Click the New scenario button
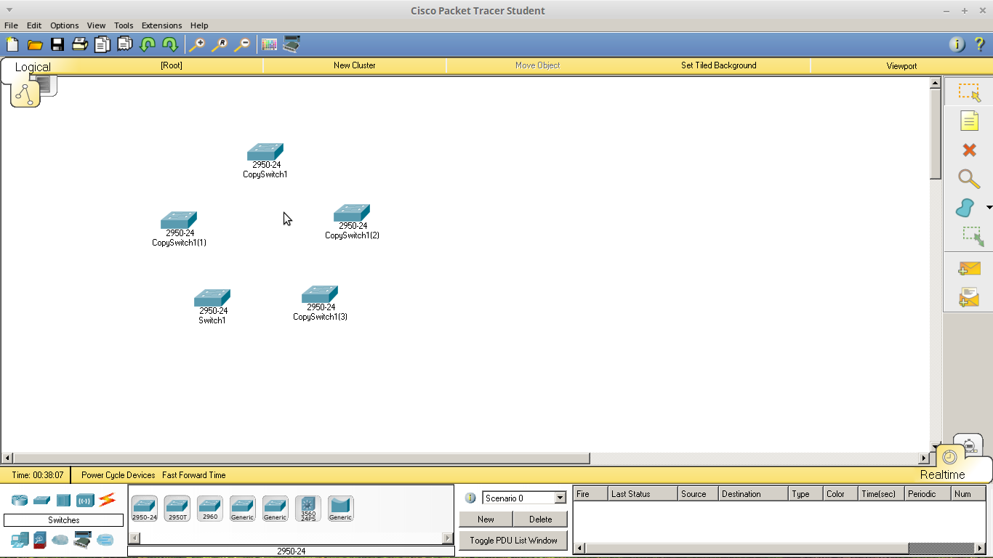This screenshot has height=558, width=993. coord(486,519)
